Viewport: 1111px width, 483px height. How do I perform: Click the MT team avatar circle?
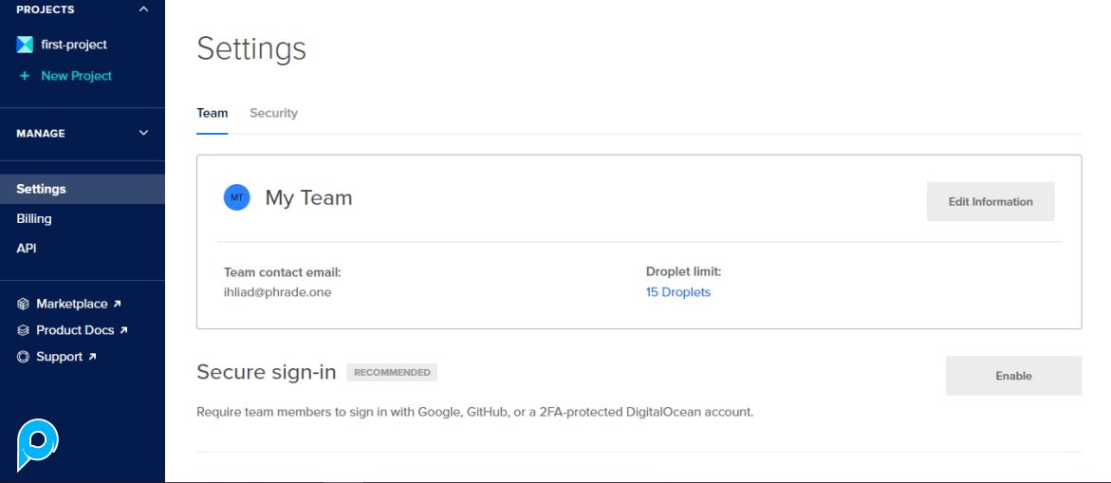tap(236, 198)
